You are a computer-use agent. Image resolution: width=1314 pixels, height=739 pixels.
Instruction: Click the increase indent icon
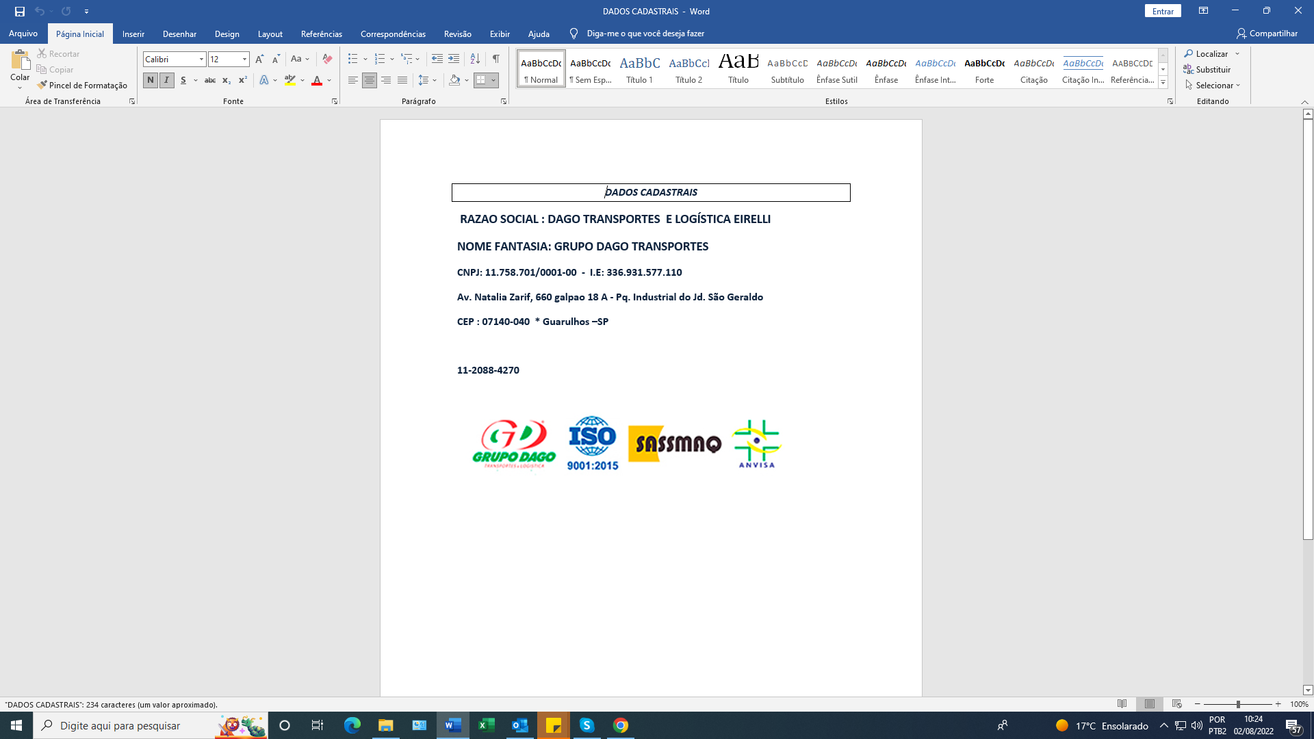tap(454, 60)
